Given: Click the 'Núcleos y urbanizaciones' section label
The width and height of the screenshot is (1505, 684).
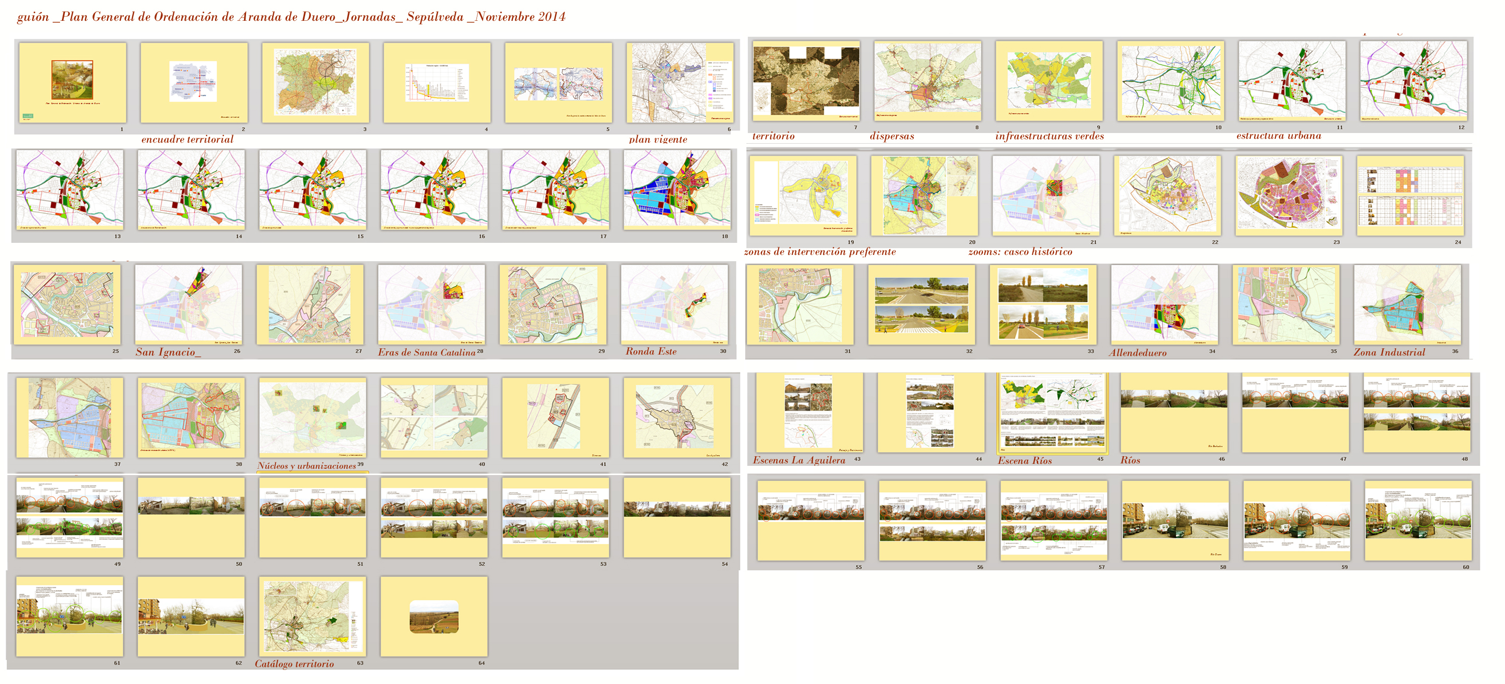Looking at the screenshot, I should (307, 466).
